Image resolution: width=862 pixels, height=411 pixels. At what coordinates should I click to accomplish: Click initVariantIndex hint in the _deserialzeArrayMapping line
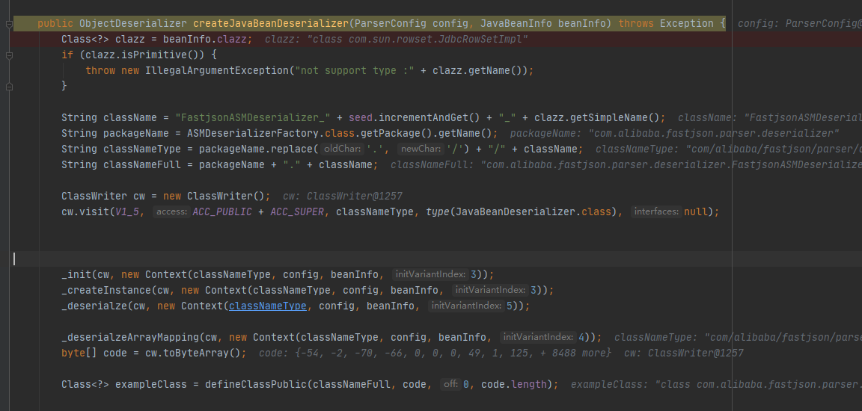[x=538, y=337]
